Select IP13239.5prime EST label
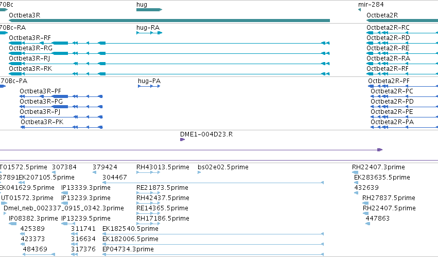This screenshot has width=438, height=257. 86,219
